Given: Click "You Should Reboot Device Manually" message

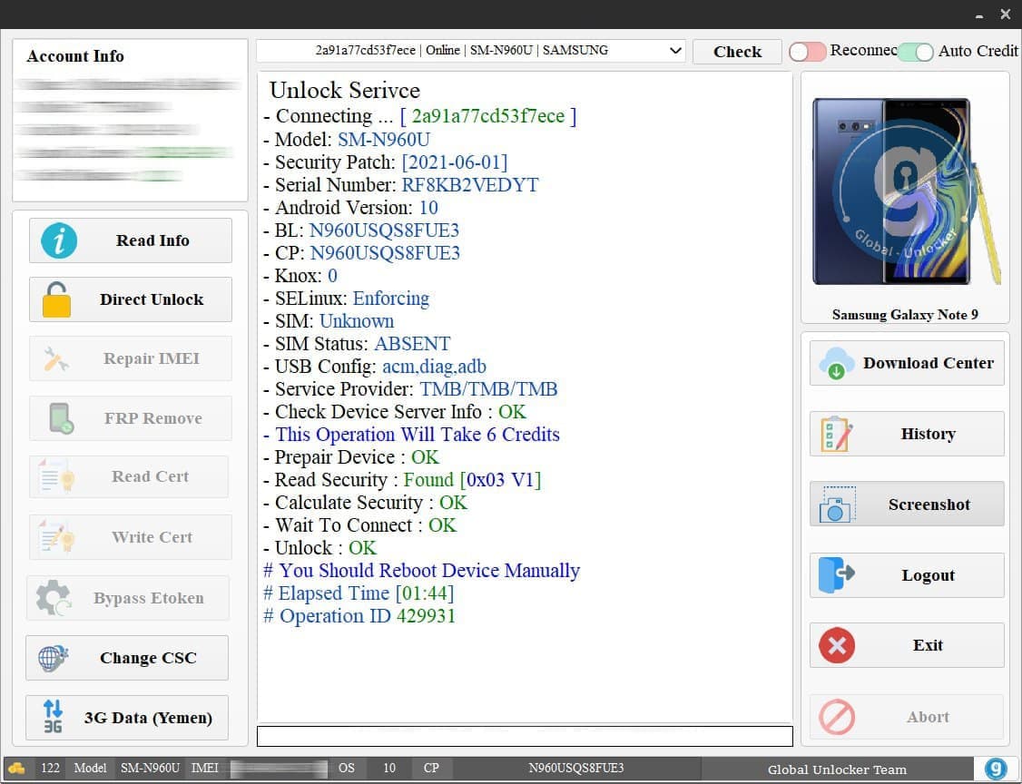Looking at the screenshot, I should [421, 570].
